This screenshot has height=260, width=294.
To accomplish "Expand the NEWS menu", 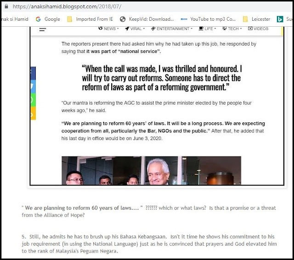I will pyautogui.click(x=108, y=29).
